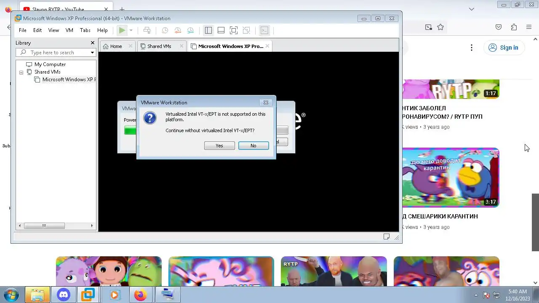Close the VMware Workstation dialog
Viewport: 539px width, 303px height.
[x=266, y=102]
